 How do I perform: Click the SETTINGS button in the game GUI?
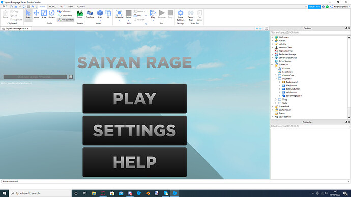[x=134, y=130]
